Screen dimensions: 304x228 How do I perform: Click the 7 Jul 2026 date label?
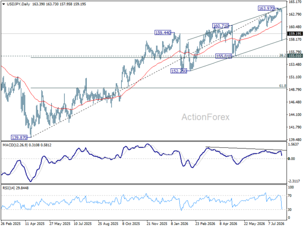(276, 224)
